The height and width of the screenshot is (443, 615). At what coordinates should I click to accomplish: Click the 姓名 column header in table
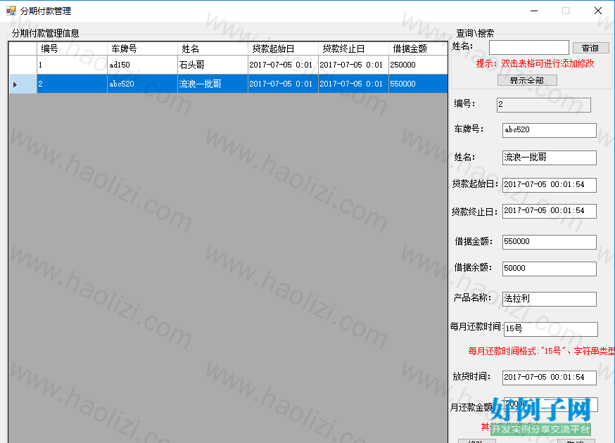[213, 49]
